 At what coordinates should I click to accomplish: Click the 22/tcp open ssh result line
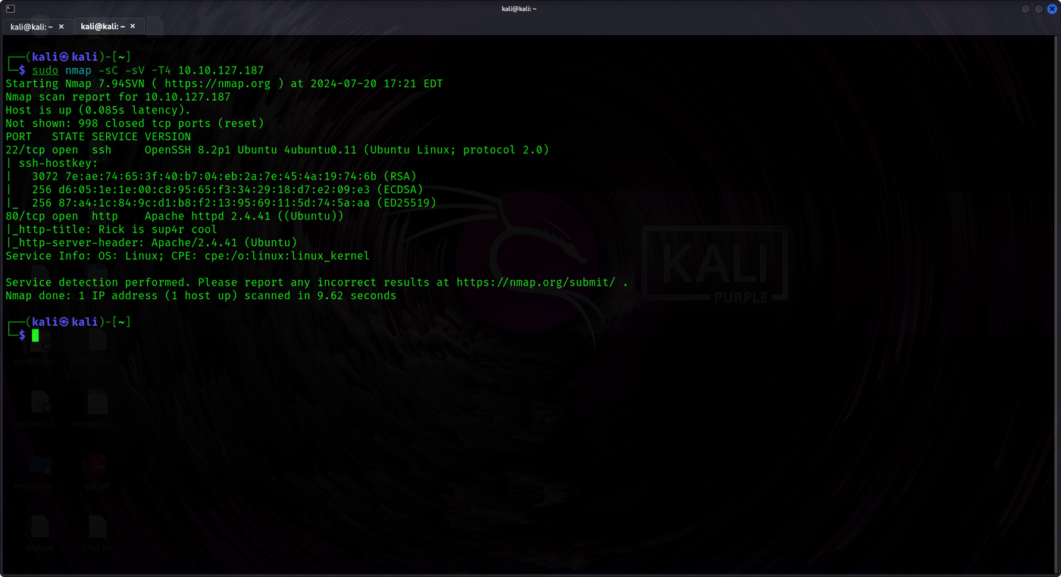(x=277, y=150)
